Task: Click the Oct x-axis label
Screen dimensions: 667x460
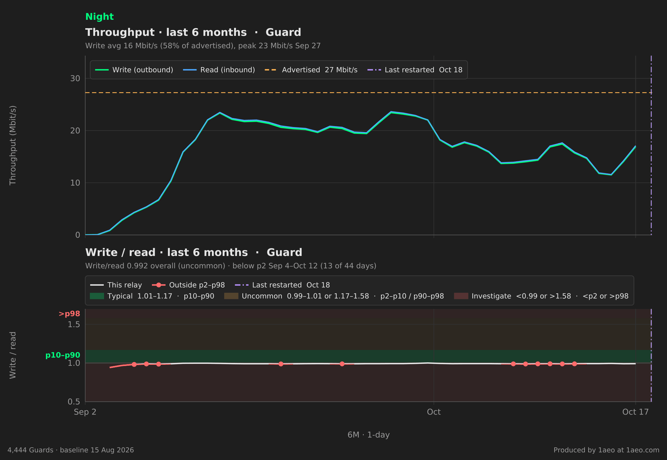Action: 434,412
